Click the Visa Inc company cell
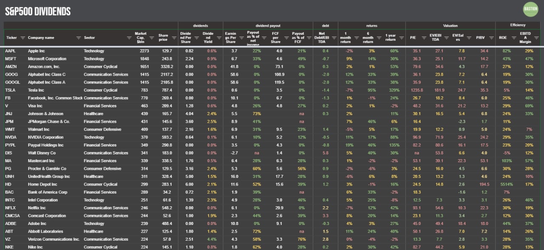 35,106
